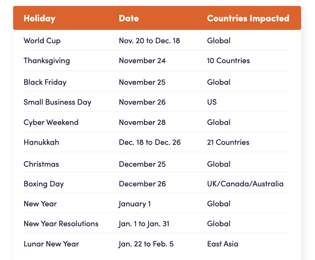Click the East Asia countries cell
315x260 pixels.
point(223,244)
